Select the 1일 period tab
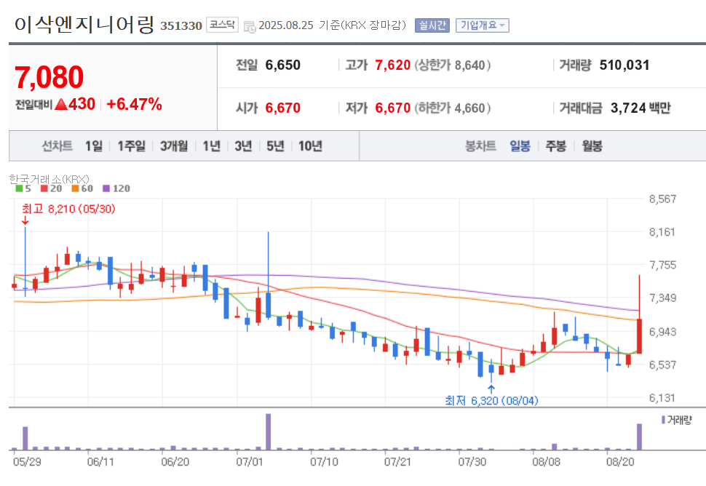706x486 pixels. (95, 146)
